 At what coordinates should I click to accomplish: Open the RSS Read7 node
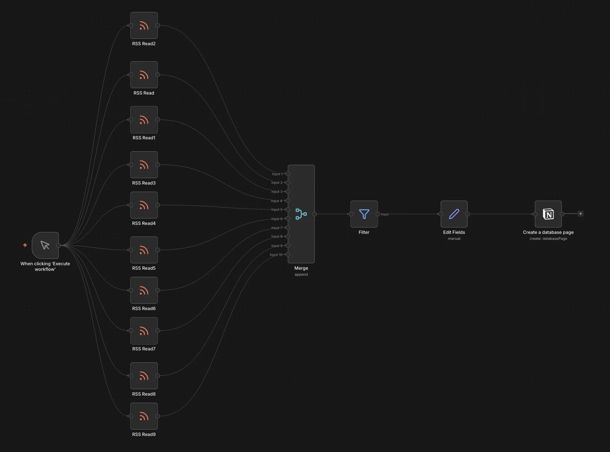(144, 331)
